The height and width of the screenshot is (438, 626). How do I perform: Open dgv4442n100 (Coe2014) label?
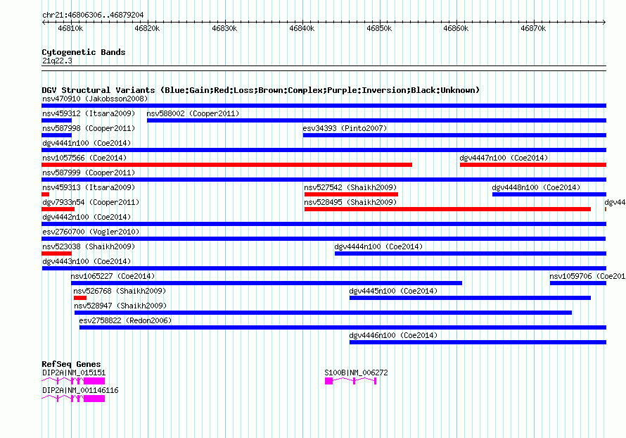(87, 217)
